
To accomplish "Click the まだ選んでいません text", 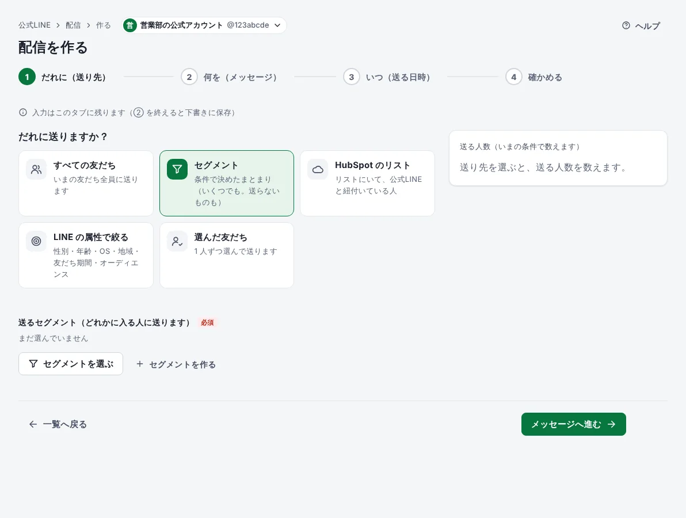I will pyautogui.click(x=54, y=338).
